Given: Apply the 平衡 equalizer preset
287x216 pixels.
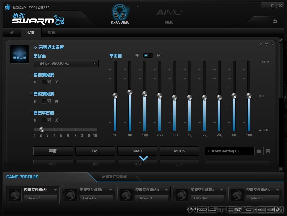Looking at the screenshot, I should click(x=53, y=151).
